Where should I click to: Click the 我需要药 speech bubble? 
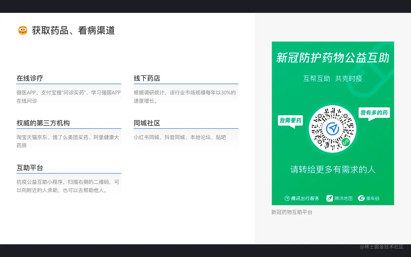point(290,121)
